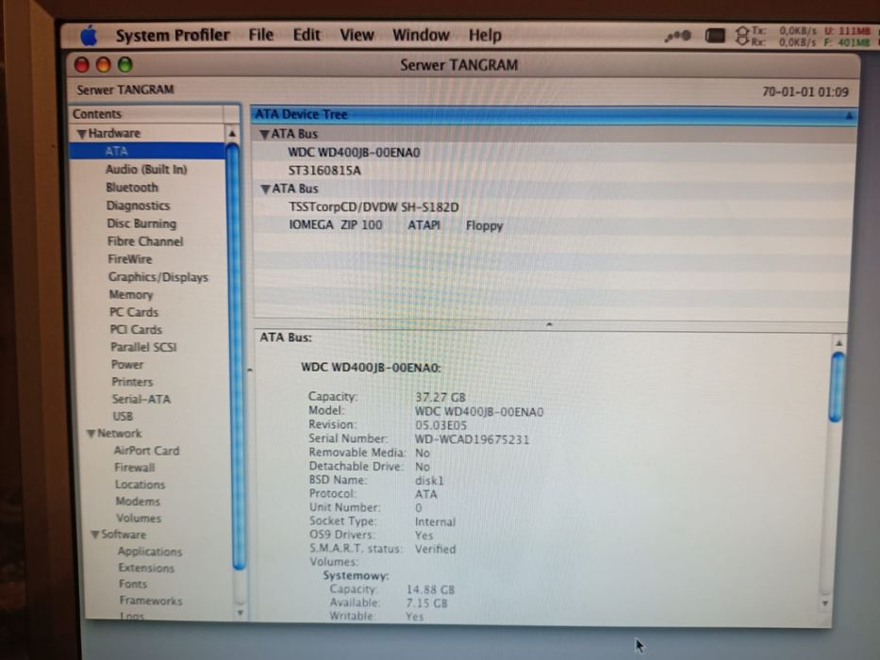Click the dotted status icon in menu bar
The width and height of the screenshot is (880, 660).
(677, 37)
